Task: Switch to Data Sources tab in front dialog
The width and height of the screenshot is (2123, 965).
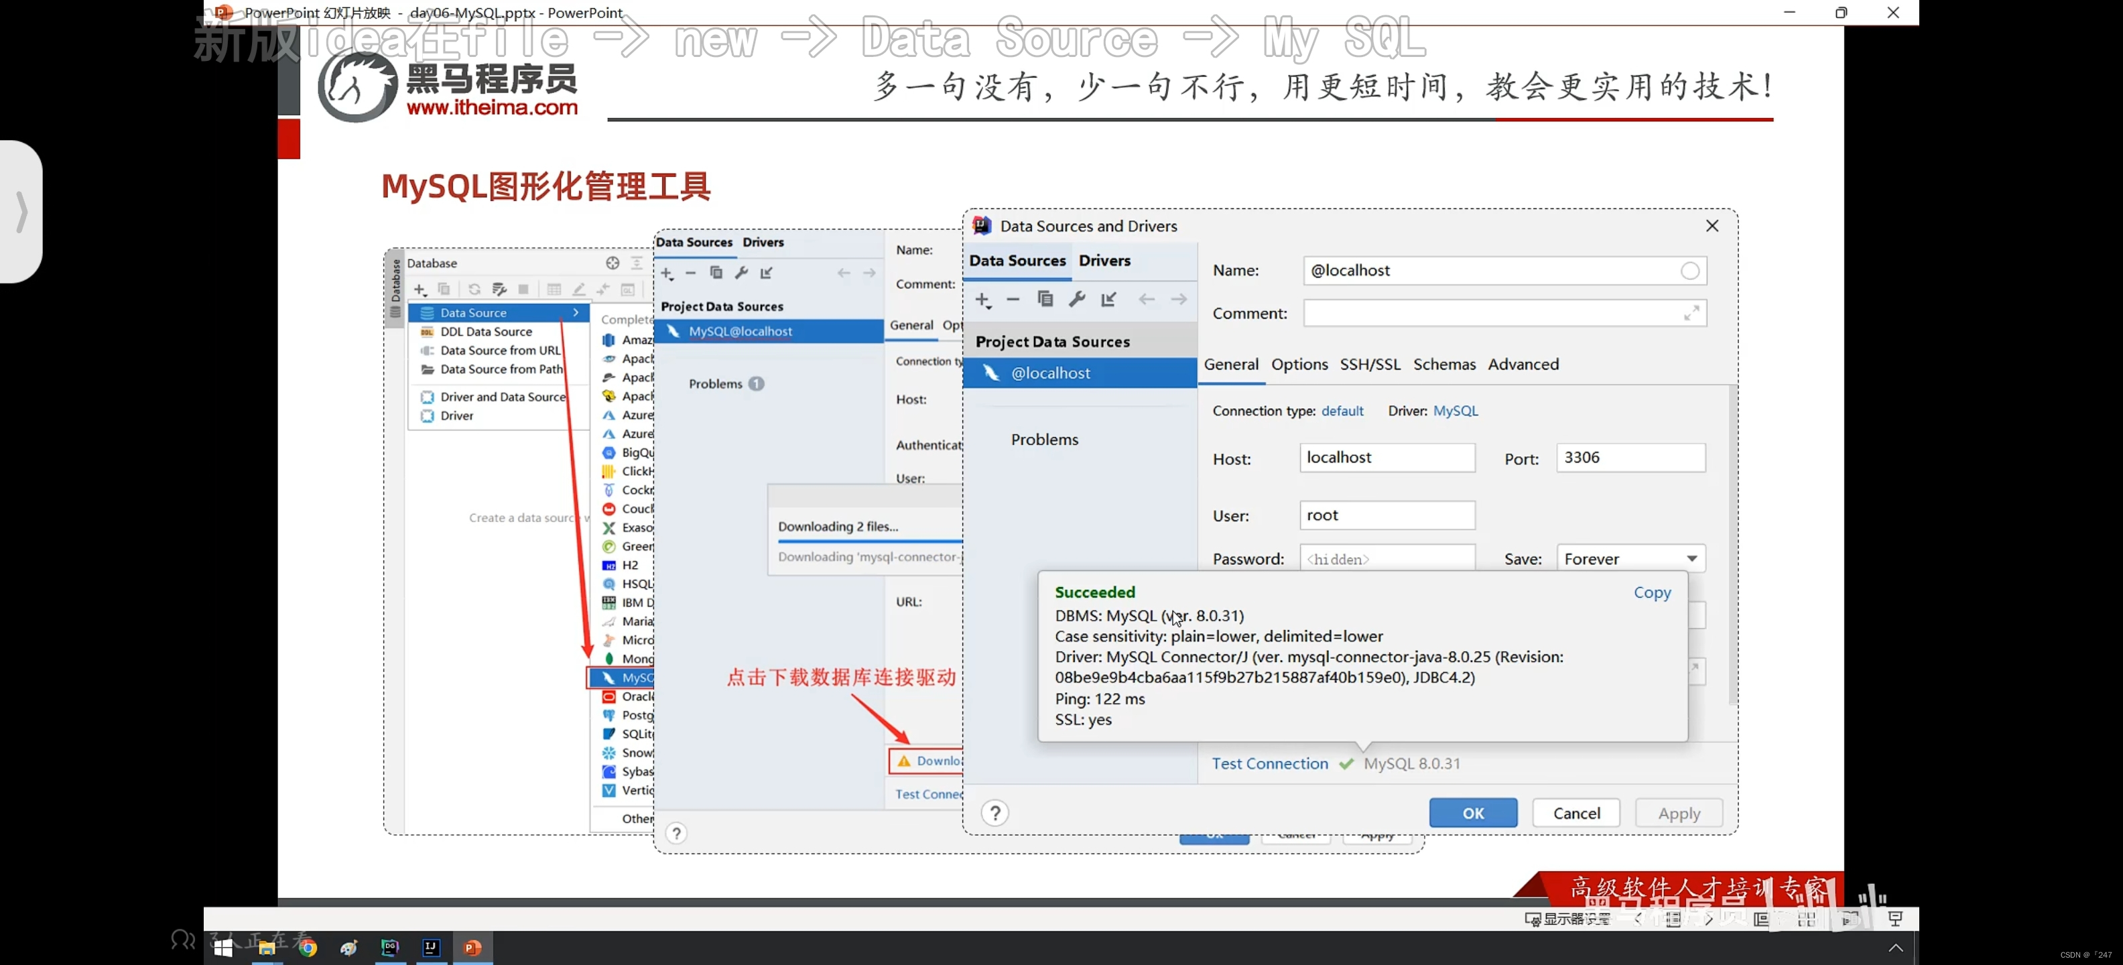Action: pos(1017,261)
